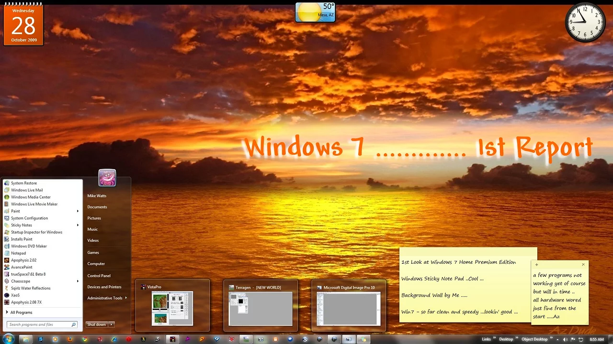Image resolution: width=613 pixels, height=344 pixels.
Task: Click the Action Center flag icon
Action: 573,339
